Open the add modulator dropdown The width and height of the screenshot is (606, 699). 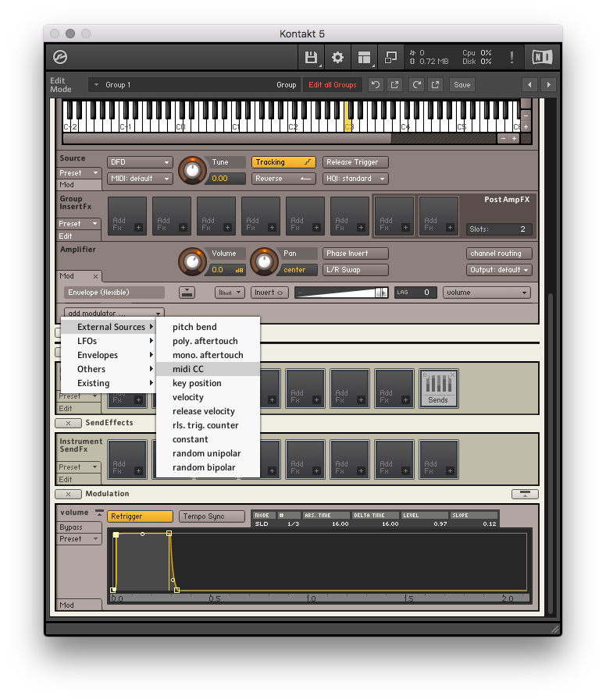point(114,313)
